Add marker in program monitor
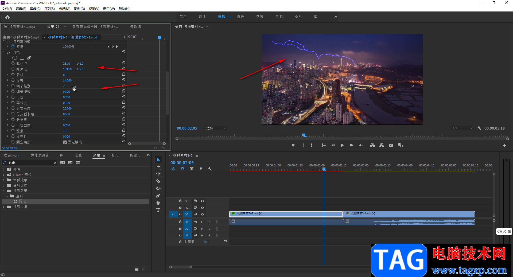 (293, 145)
